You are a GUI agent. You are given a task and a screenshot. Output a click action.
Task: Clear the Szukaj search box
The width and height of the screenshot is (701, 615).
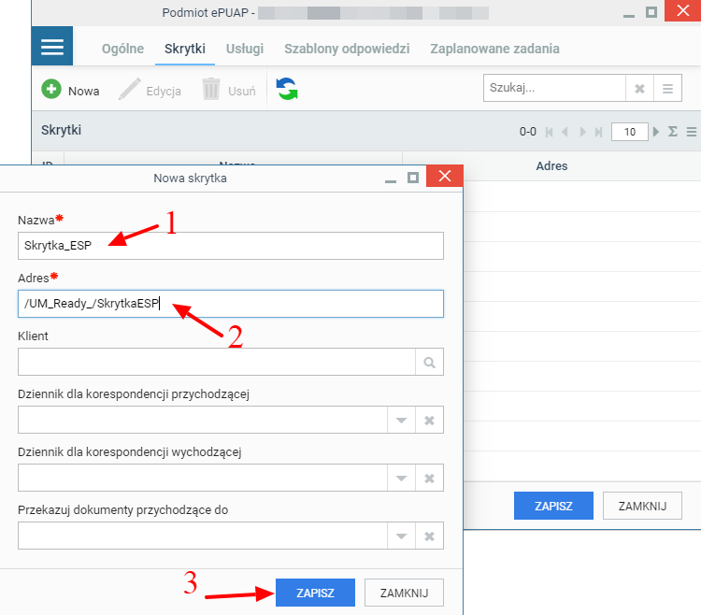pyautogui.click(x=639, y=89)
